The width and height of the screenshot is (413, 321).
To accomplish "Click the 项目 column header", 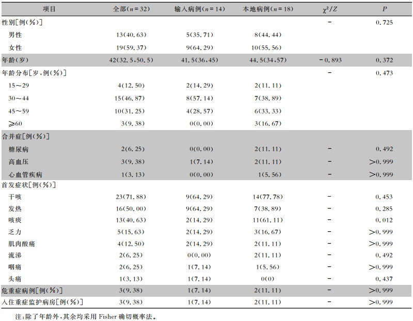I will coord(49,9).
